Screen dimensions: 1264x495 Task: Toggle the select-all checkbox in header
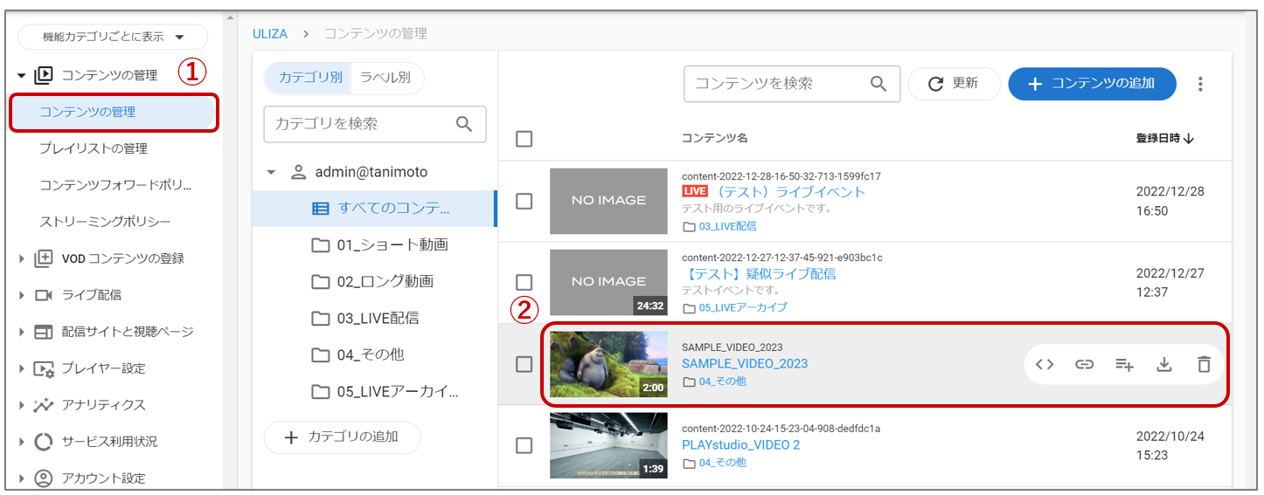[524, 139]
